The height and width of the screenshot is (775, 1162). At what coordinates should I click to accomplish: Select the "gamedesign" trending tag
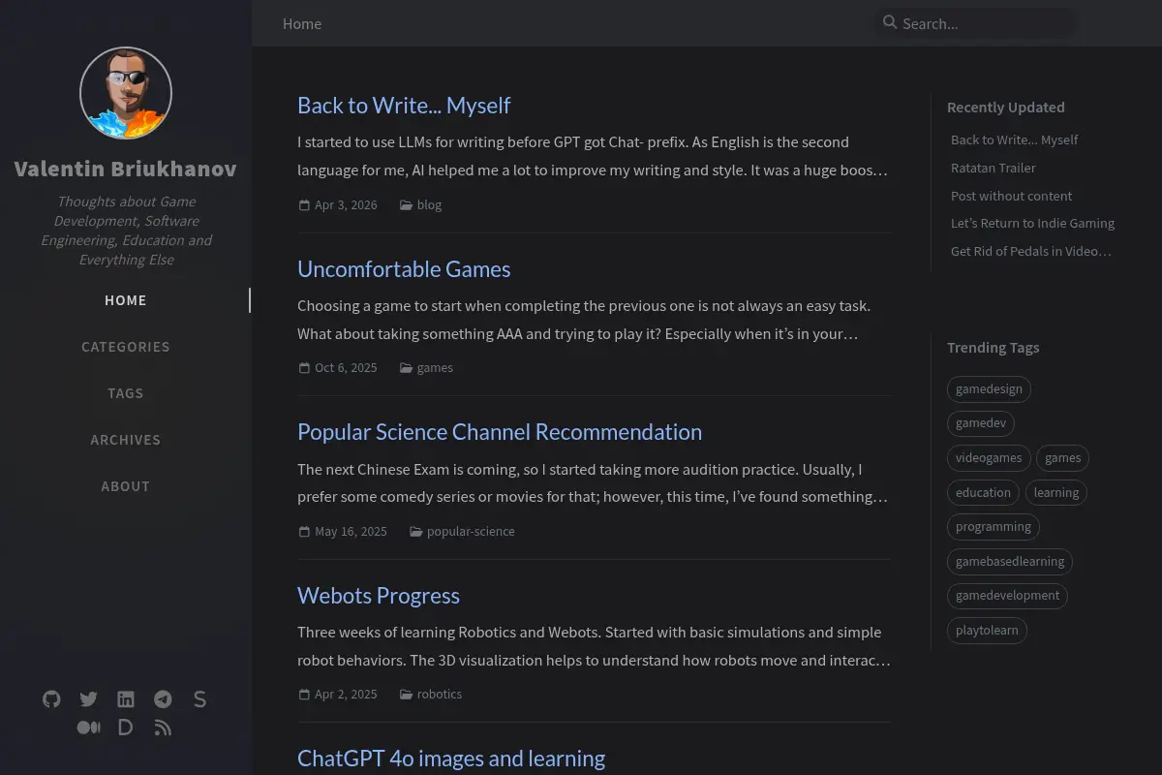tap(989, 389)
